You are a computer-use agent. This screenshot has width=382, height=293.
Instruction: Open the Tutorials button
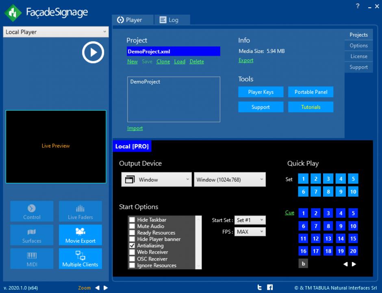point(310,107)
